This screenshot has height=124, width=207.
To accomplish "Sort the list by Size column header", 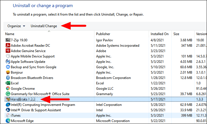I will pos(176,34).
